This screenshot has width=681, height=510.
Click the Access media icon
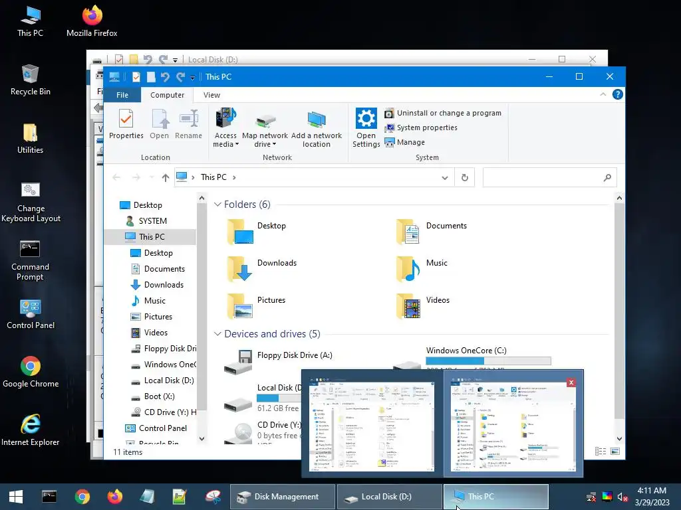[x=225, y=118]
